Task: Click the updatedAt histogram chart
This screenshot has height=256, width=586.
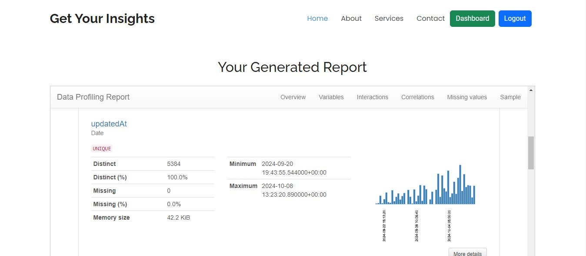Action: pos(425,202)
